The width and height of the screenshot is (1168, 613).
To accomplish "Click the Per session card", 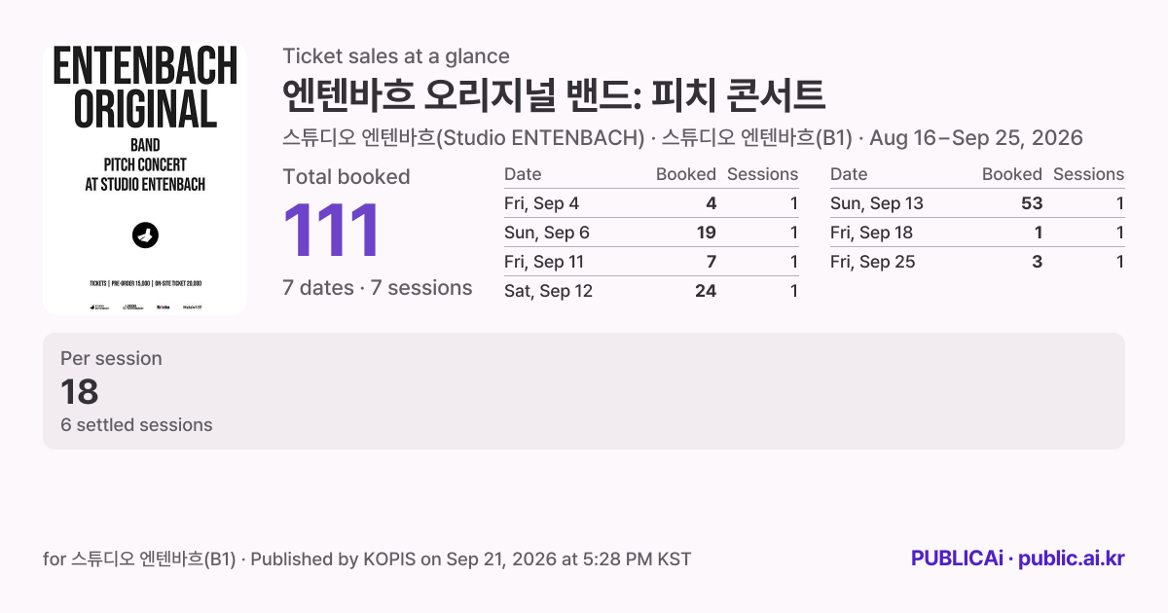I will 584,391.
